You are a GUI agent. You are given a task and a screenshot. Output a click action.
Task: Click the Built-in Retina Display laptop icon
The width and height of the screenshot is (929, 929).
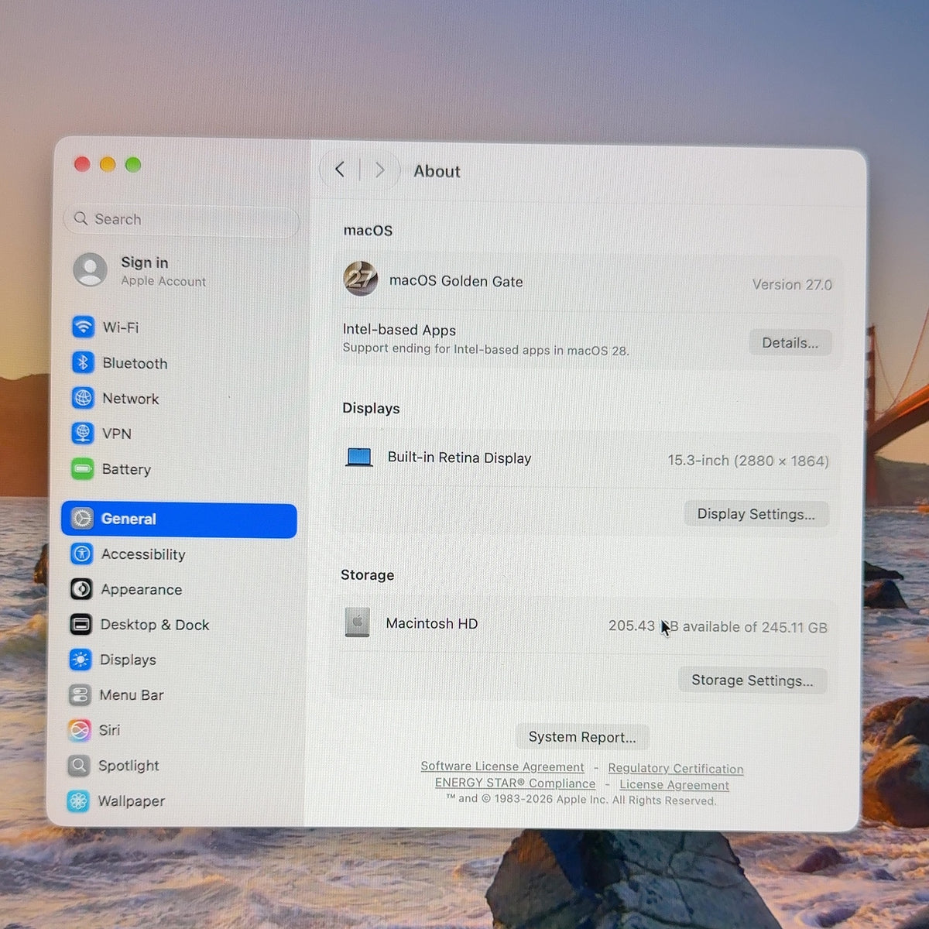pyautogui.click(x=359, y=458)
